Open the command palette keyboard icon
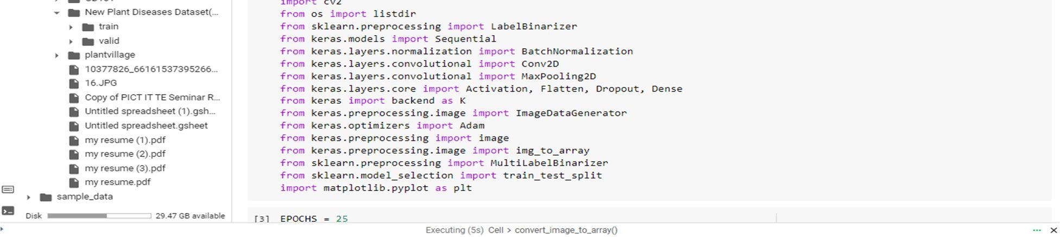Screen dimensions: 1060x237 pos(8,189)
